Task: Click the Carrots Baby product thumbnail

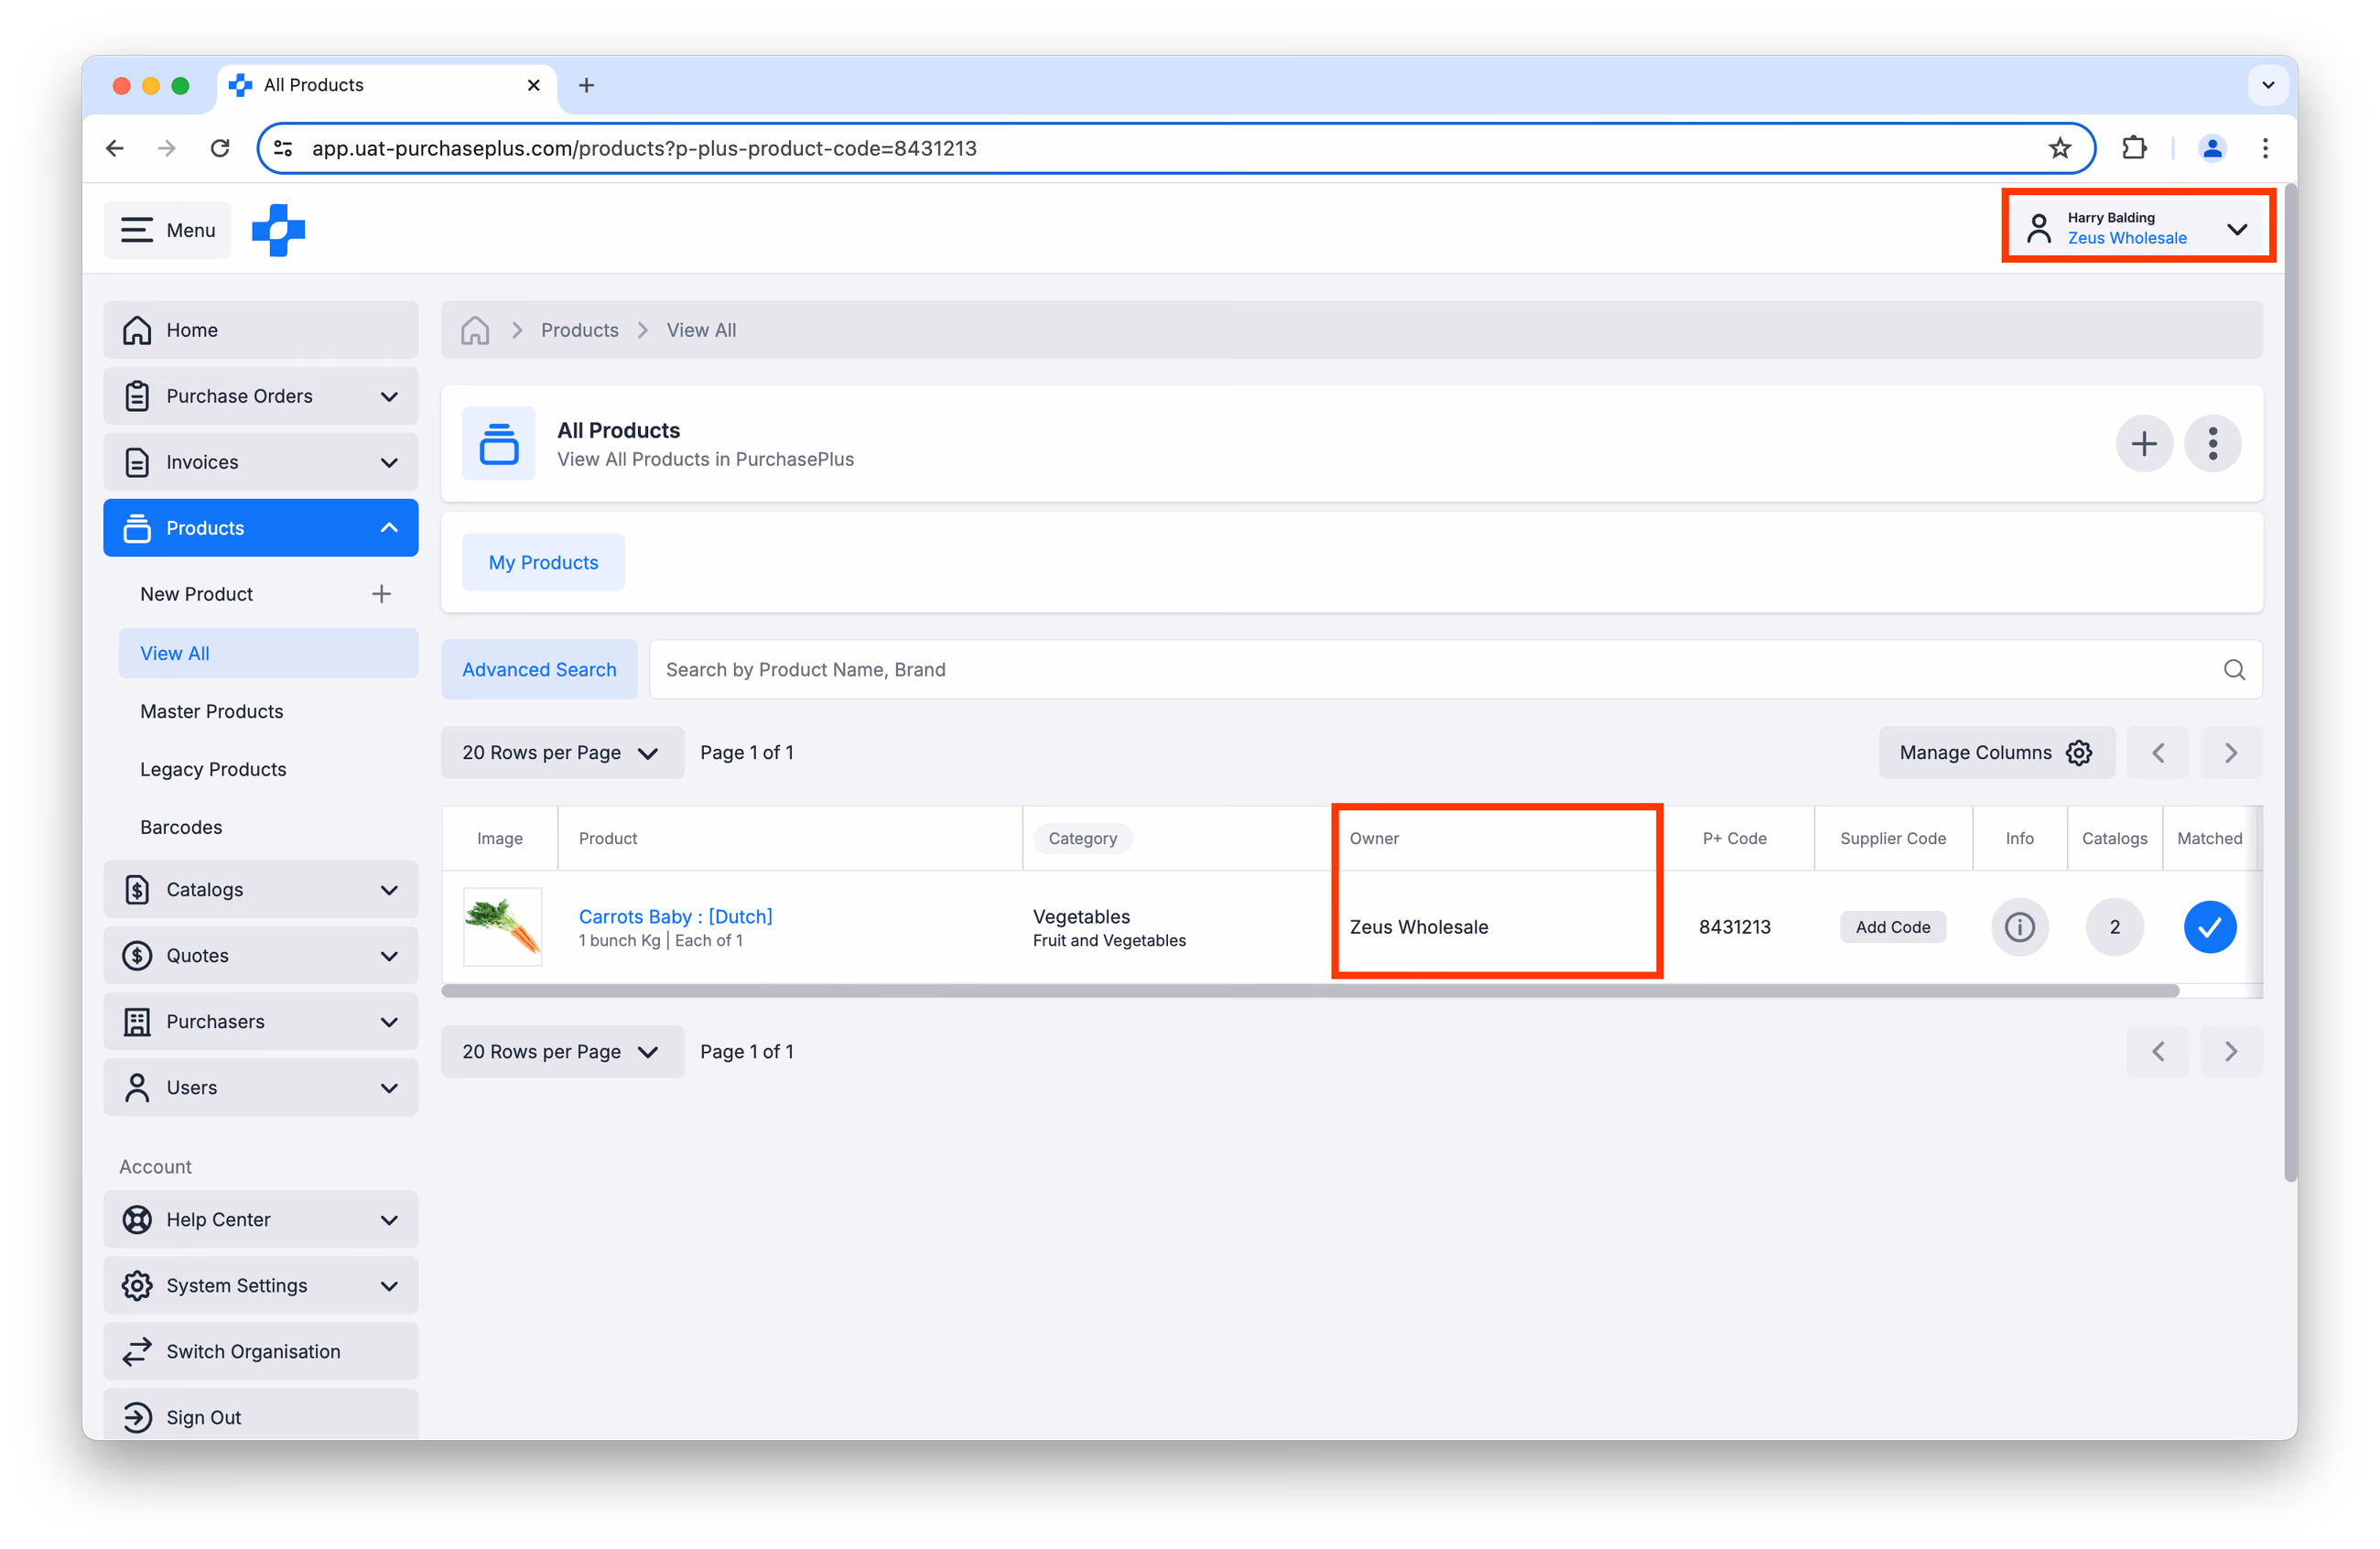Action: (x=503, y=926)
